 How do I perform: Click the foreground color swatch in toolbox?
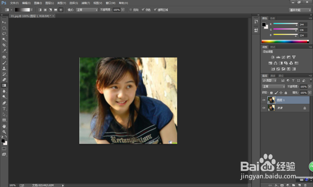pyautogui.click(x=3, y=141)
